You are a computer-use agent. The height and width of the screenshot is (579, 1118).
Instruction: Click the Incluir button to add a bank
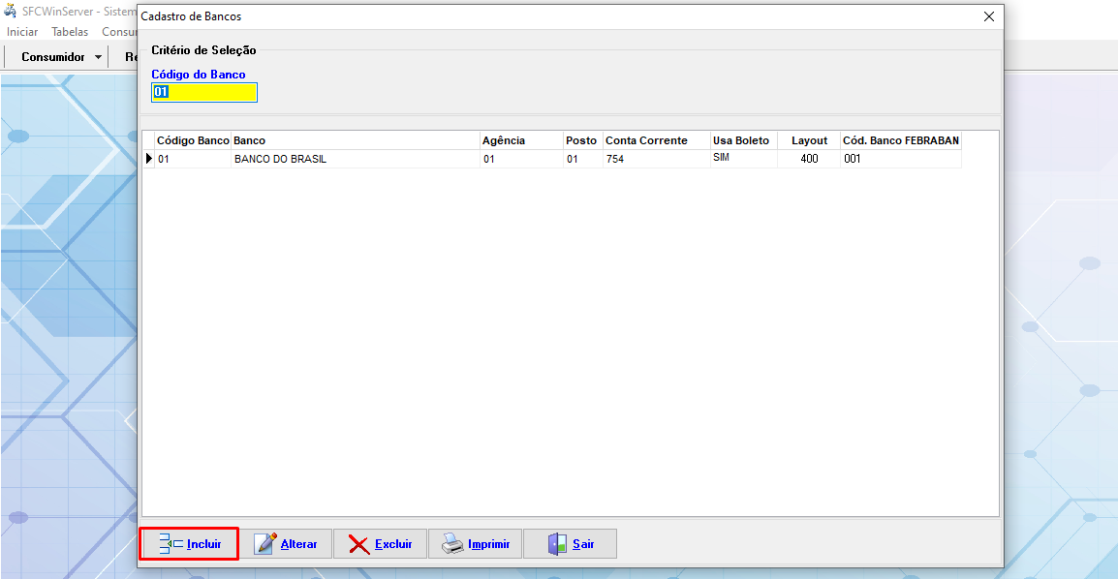[x=190, y=544]
